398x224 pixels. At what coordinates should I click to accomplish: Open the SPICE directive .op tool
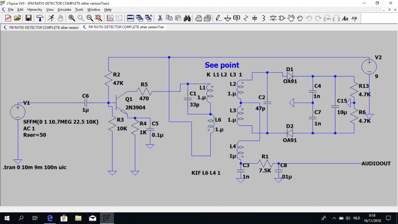[354, 18]
